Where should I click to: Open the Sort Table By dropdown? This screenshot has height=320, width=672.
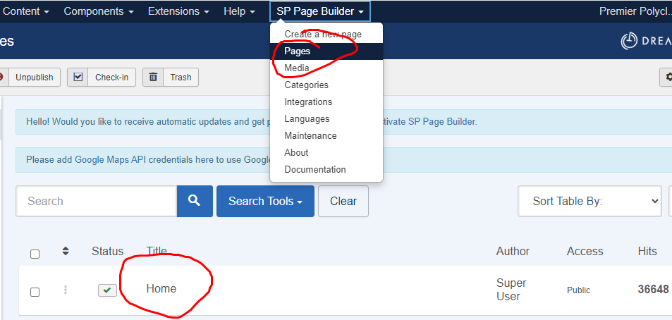pyautogui.click(x=589, y=201)
